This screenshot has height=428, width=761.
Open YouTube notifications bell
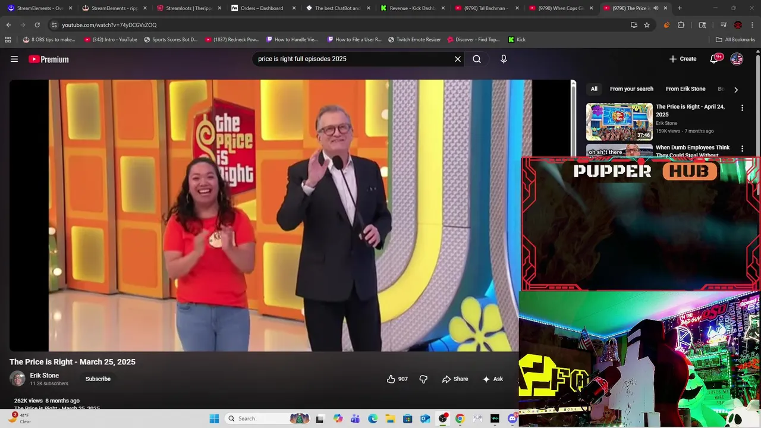point(715,59)
